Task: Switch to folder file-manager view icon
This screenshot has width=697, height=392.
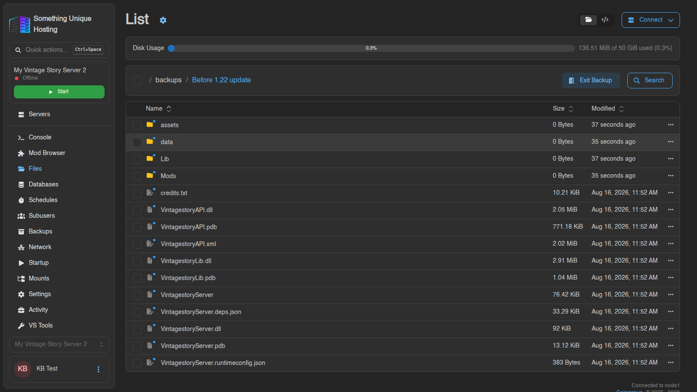Action: [x=589, y=20]
